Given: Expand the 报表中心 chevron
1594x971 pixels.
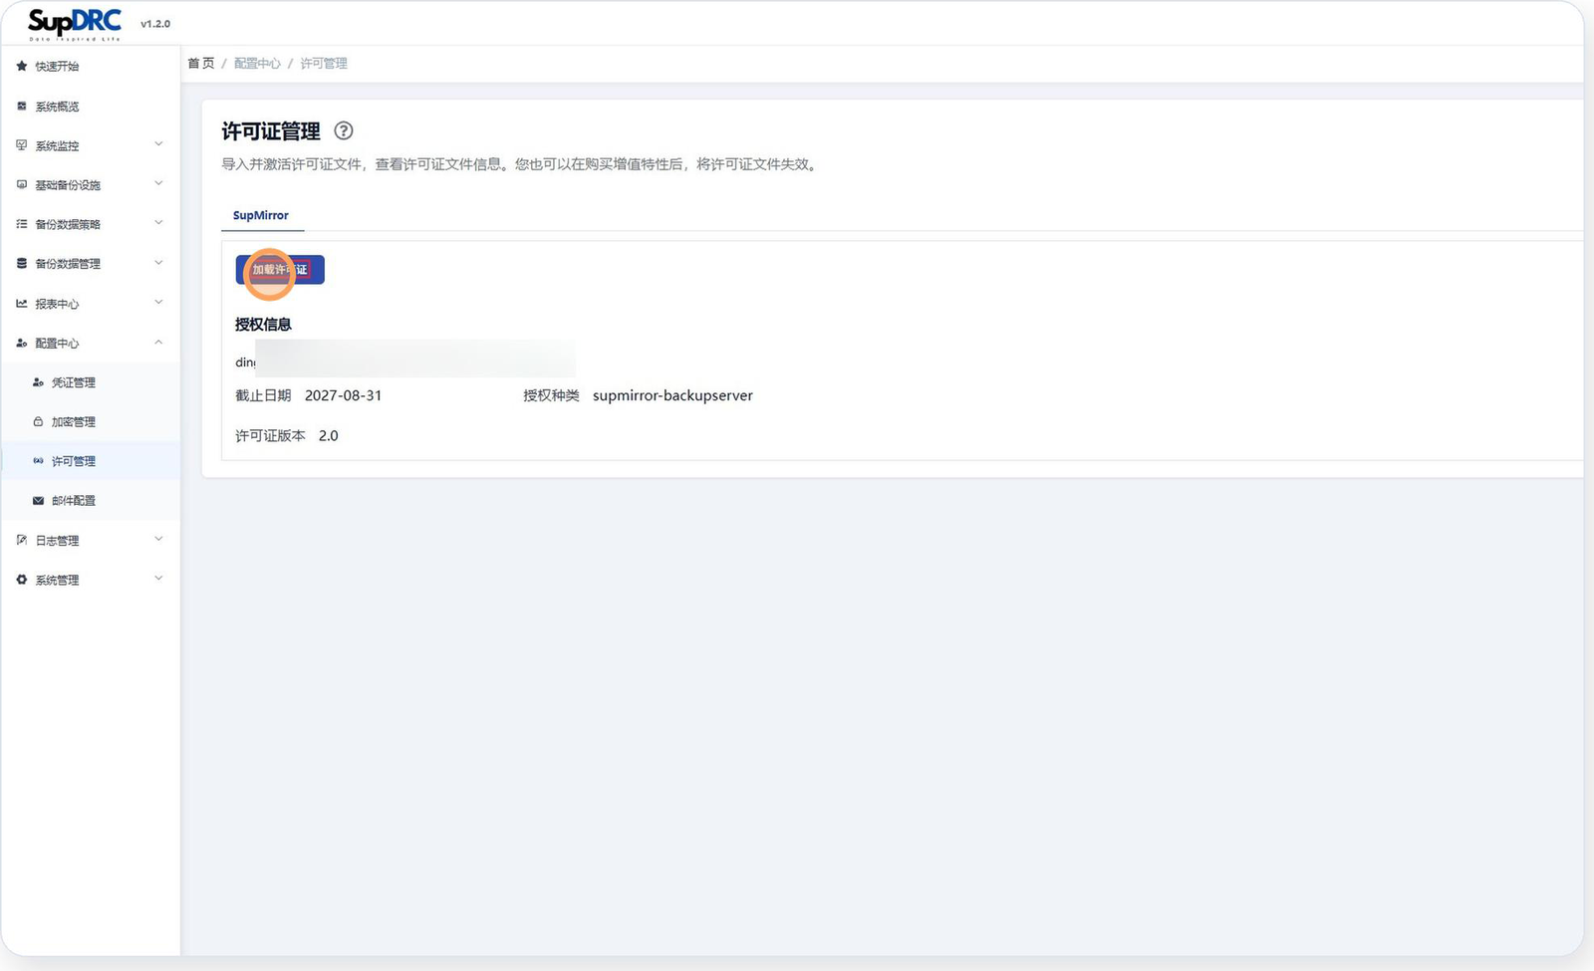Looking at the screenshot, I should coord(158,303).
